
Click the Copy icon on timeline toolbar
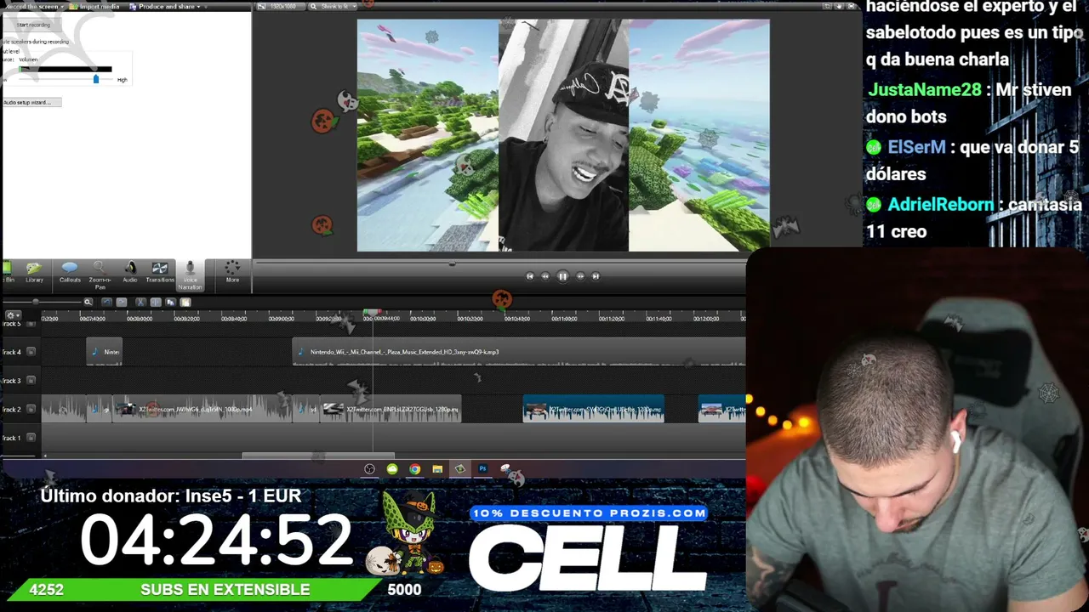tap(170, 302)
